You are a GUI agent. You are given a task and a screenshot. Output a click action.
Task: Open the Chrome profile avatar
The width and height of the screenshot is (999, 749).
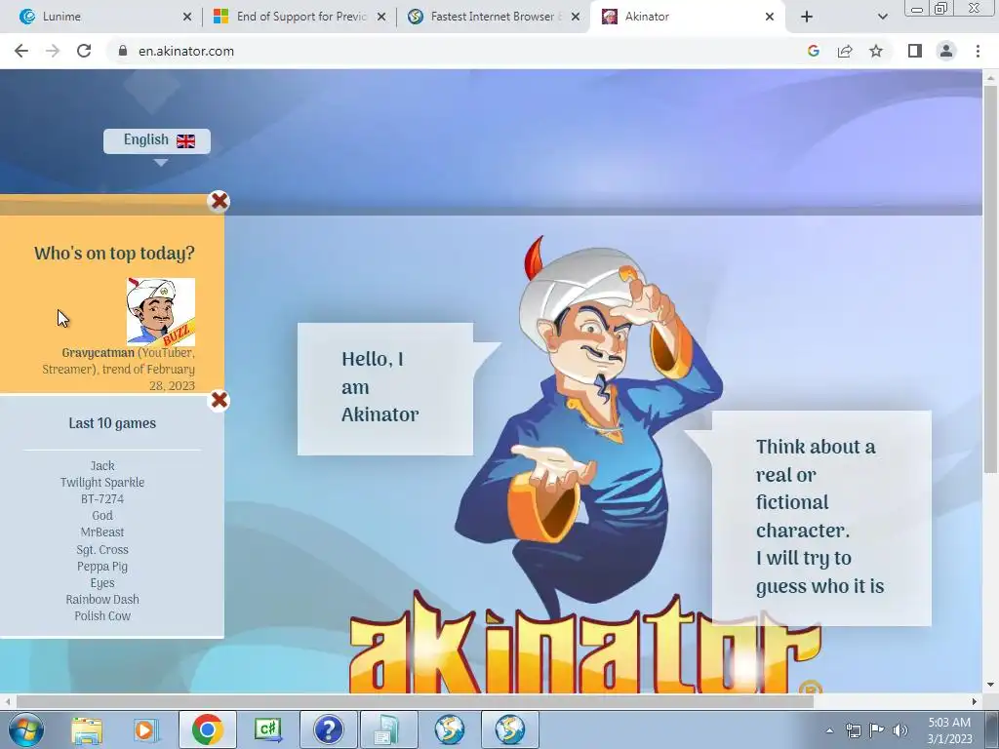tap(946, 51)
